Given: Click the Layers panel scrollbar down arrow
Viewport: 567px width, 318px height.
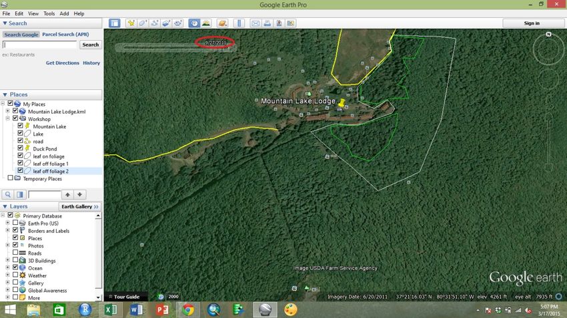Looking at the screenshot, I should point(98,298).
